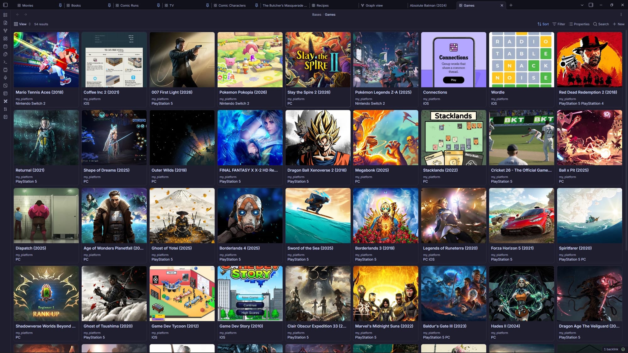Open the Sort options
The width and height of the screenshot is (628, 353).
tap(543, 24)
